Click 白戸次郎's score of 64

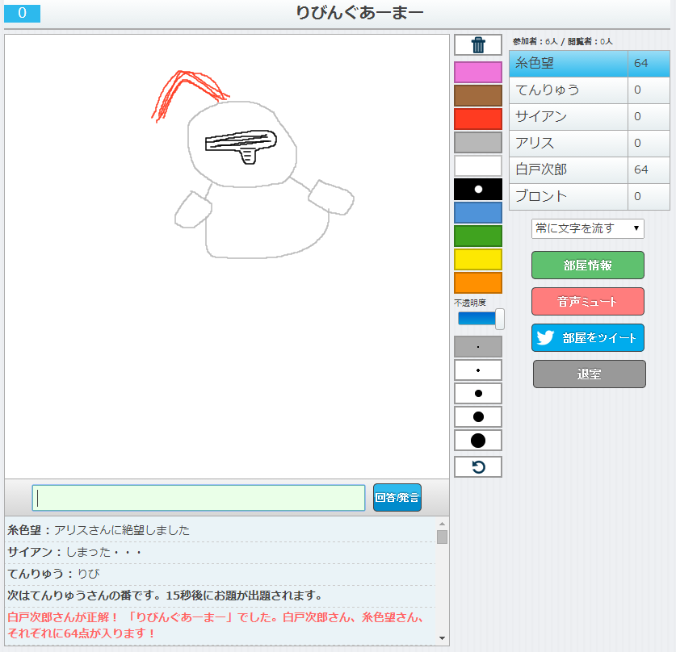(640, 169)
